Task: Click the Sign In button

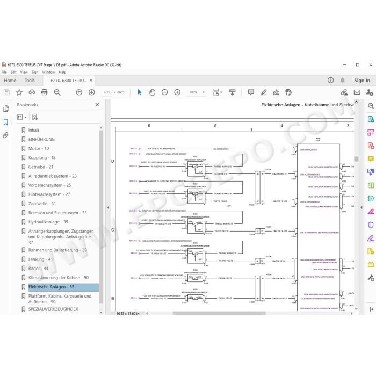Action: point(362,81)
